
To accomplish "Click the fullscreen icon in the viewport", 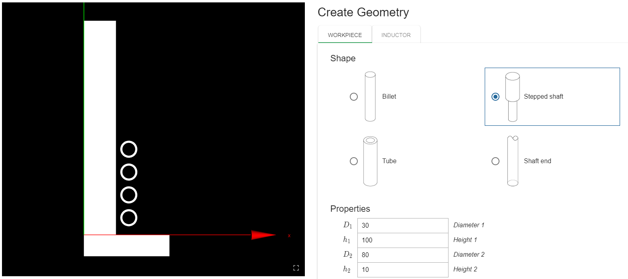I will pyautogui.click(x=296, y=268).
